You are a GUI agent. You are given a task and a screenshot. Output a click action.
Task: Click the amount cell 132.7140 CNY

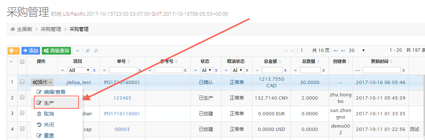tap(271, 98)
